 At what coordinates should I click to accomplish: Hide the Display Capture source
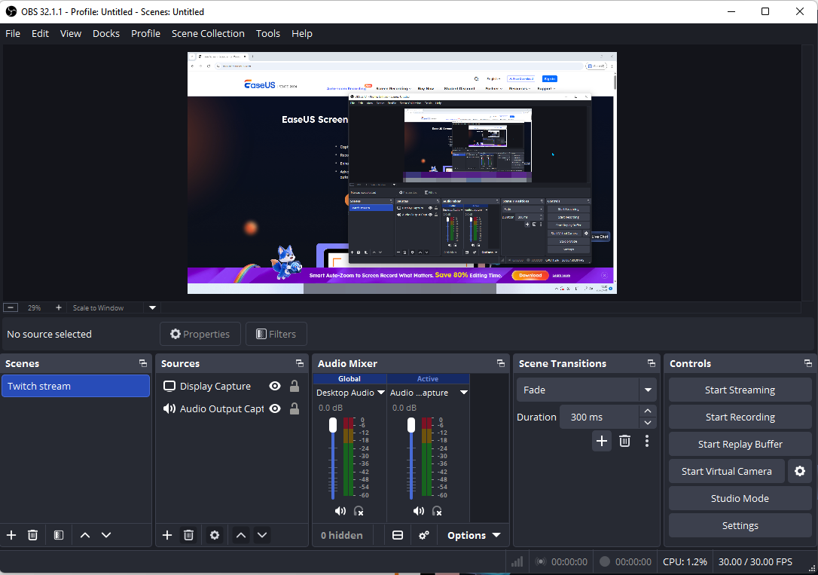tap(274, 386)
